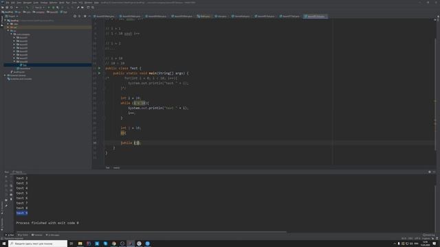
Task: Toggle the 6: TODO tool window button
Action: pyautogui.click(x=23, y=235)
